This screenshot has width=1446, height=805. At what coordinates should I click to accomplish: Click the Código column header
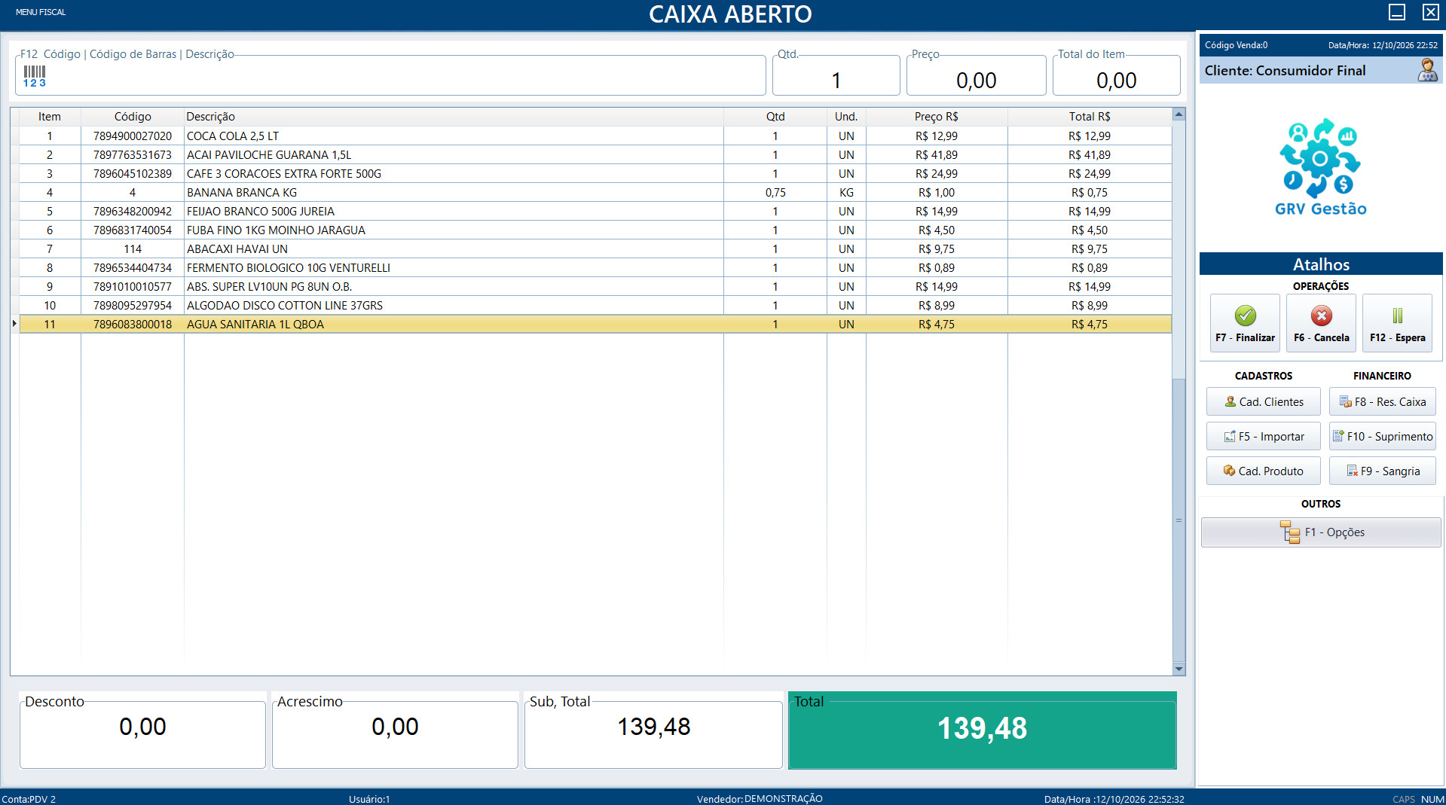133,117
